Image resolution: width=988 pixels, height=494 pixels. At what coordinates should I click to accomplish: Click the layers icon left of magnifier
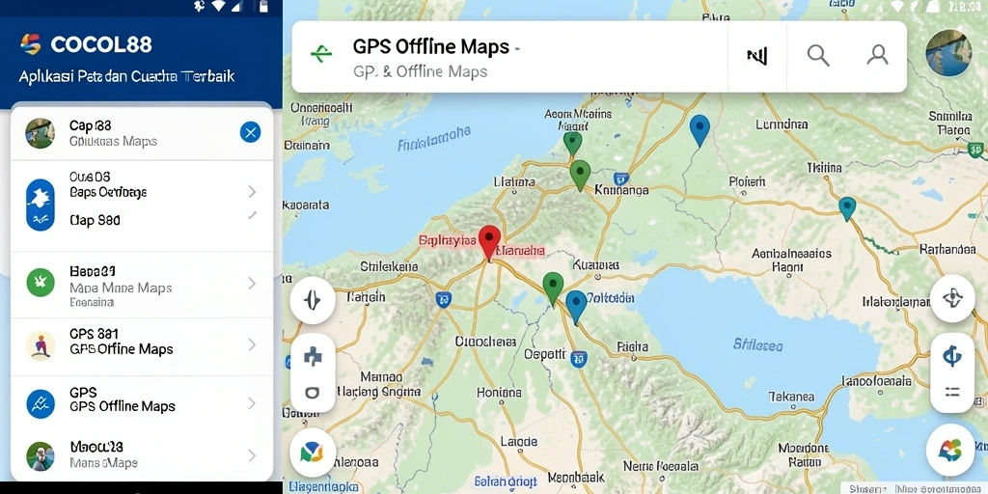[x=756, y=56]
